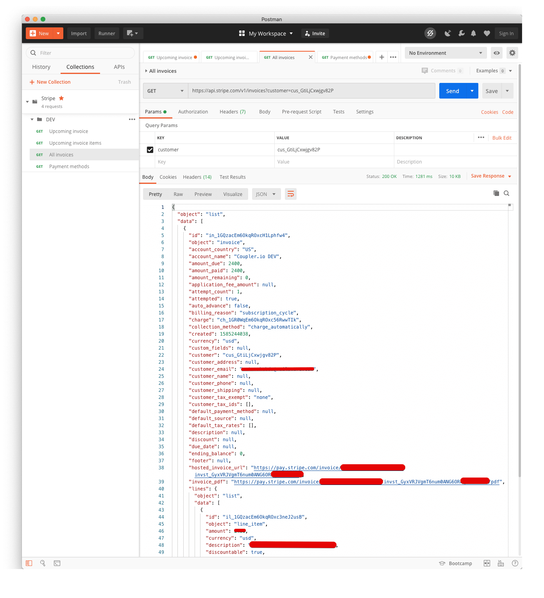Screen dimensions: 544x598
Task: Open the Payment methods request tab
Action: click(345, 57)
